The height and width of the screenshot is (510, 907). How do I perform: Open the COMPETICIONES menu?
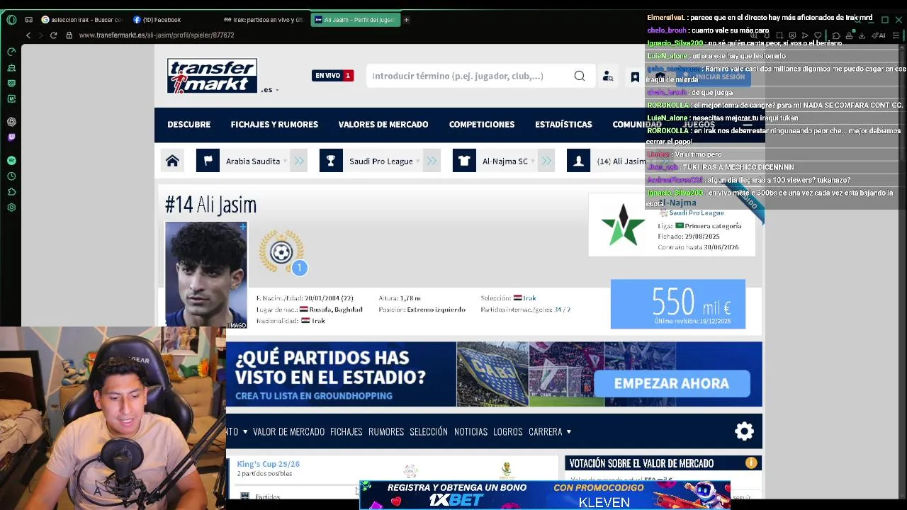[482, 125]
